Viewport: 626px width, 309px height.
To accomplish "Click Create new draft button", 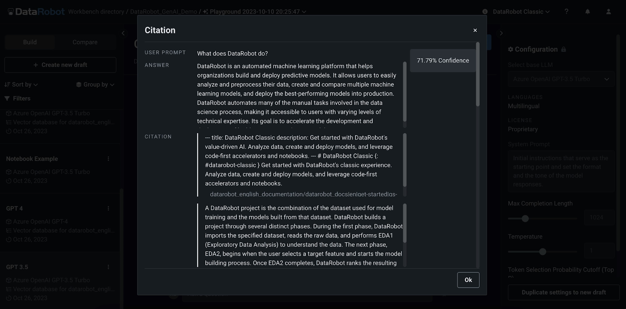I will click(60, 65).
